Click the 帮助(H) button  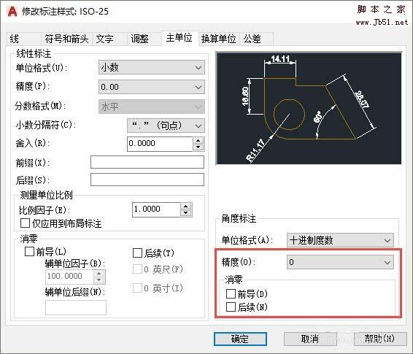click(x=380, y=339)
